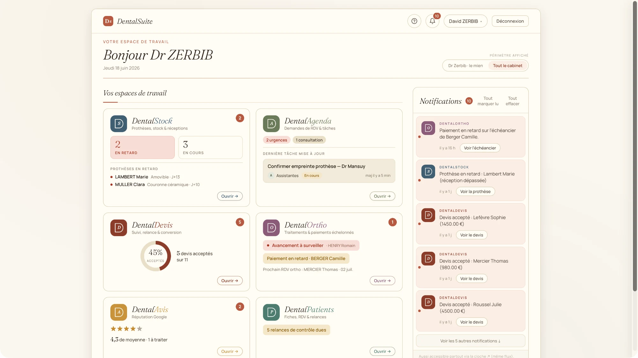Open task 'Confirmer empreinte prothèse — Dr Mansuy'

click(x=329, y=171)
